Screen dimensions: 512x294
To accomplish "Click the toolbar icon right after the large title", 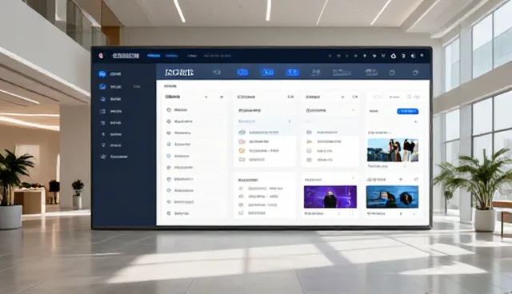I will [217, 73].
